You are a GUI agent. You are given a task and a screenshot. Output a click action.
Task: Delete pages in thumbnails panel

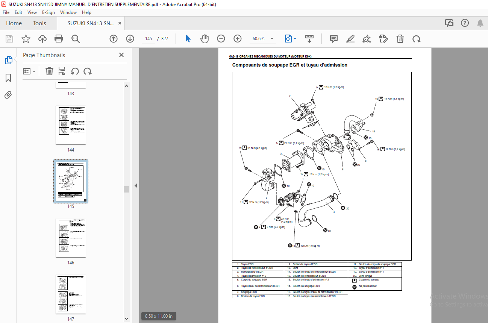(x=49, y=71)
